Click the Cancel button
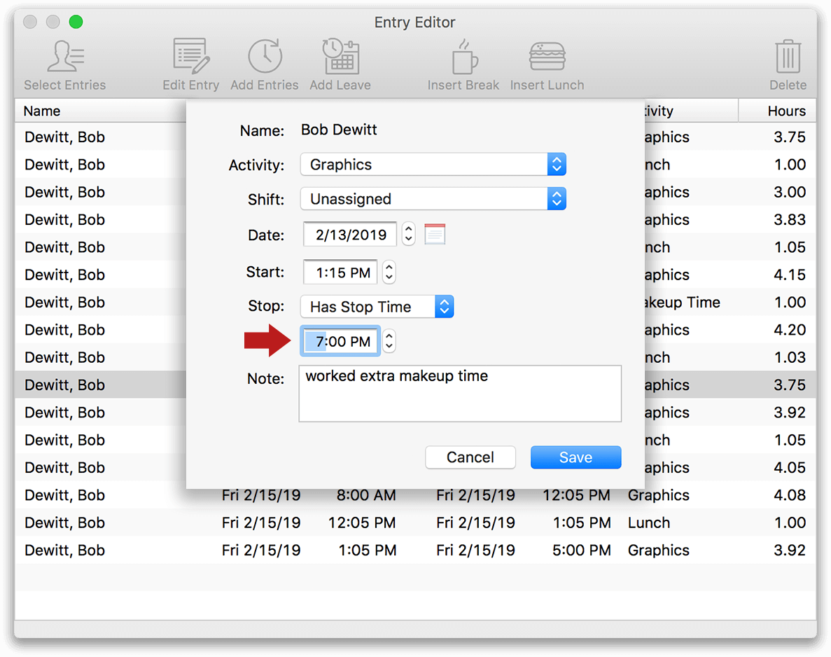 pyautogui.click(x=470, y=457)
